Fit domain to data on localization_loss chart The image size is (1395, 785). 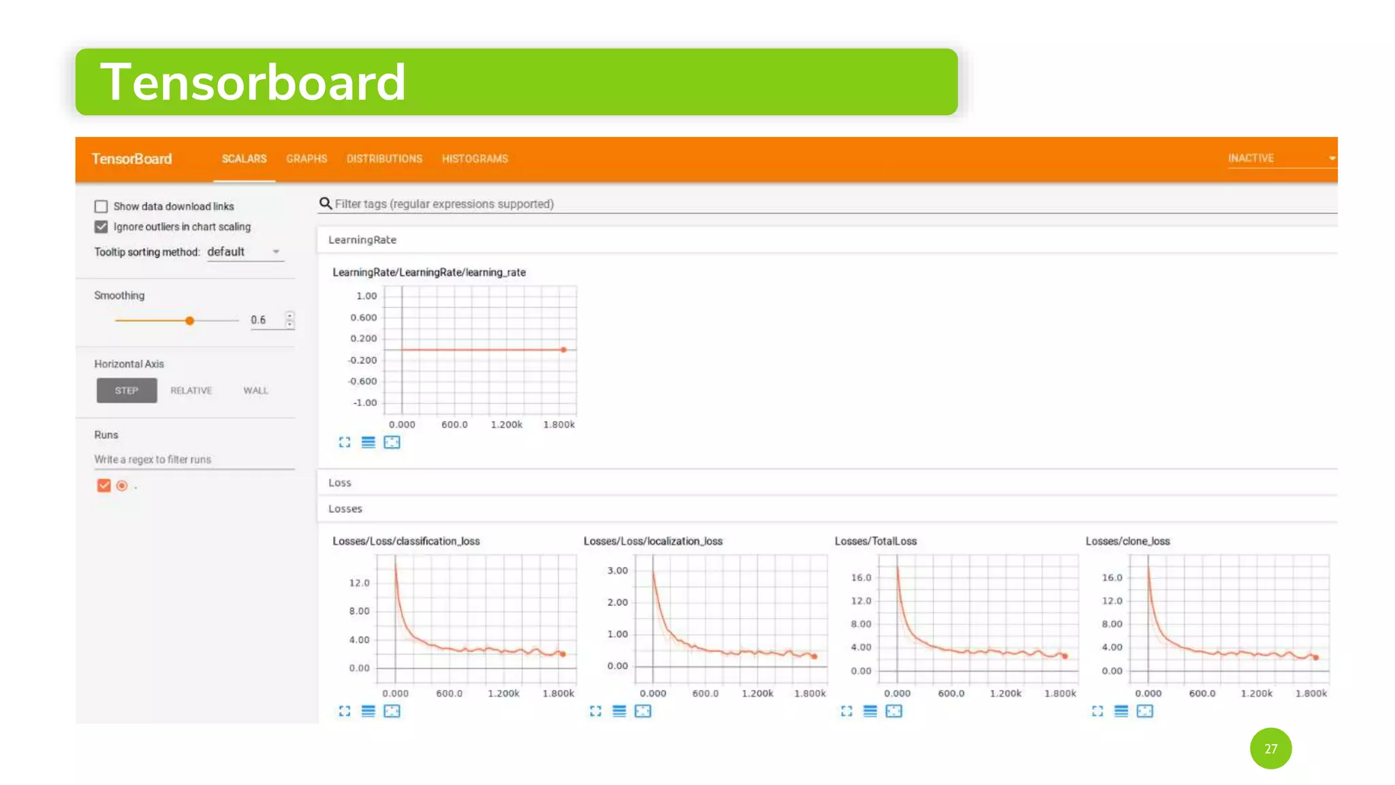[642, 711]
